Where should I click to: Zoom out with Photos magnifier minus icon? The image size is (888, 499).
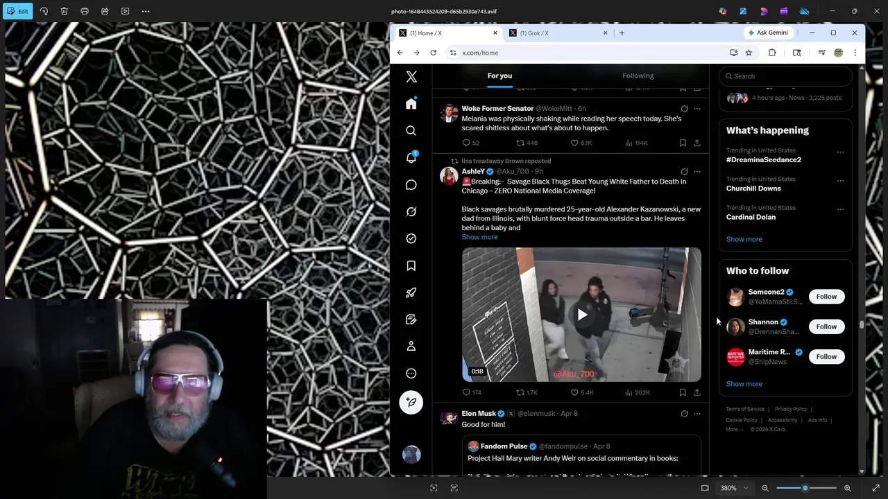tap(765, 488)
